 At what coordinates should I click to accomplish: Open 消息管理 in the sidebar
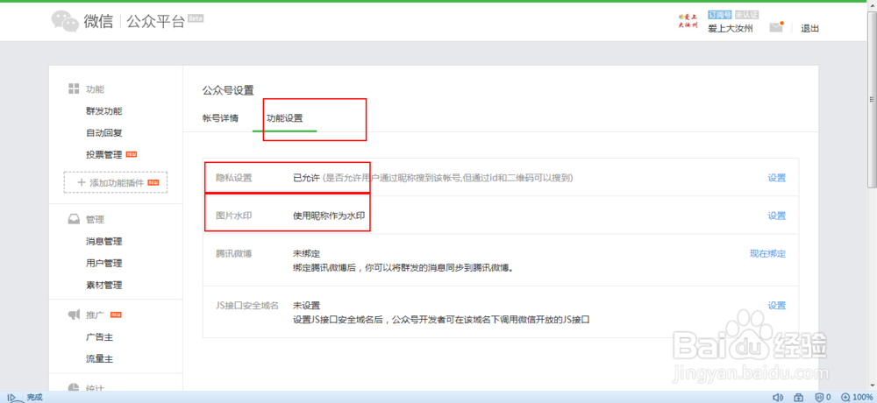pyautogui.click(x=104, y=242)
